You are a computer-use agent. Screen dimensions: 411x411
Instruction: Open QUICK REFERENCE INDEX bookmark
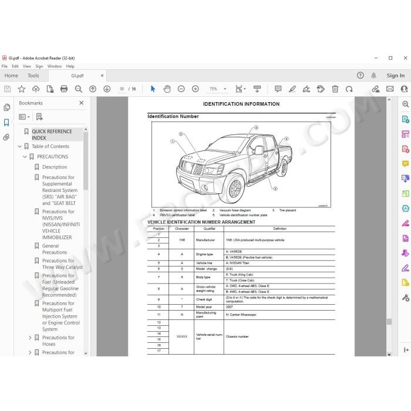coord(52,134)
